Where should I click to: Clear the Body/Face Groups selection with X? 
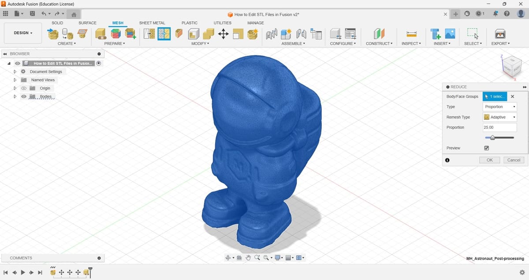pyautogui.click(x=512, y=96)
